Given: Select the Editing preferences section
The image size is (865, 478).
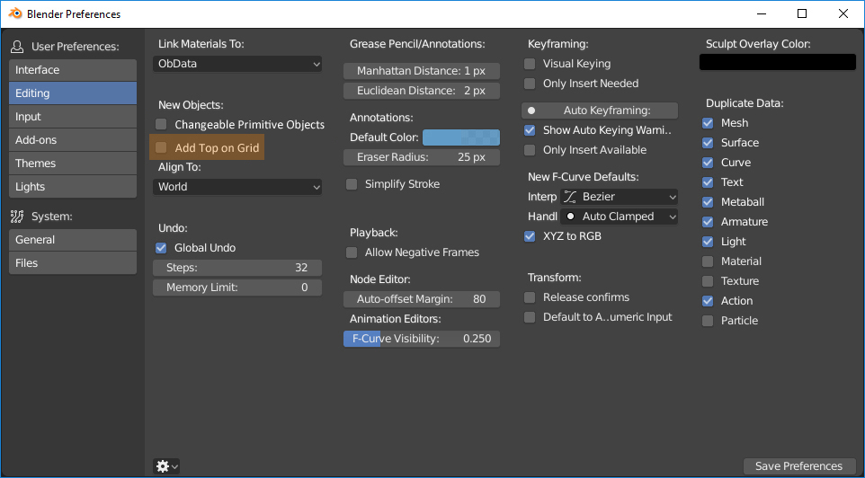Looking at the screenshot, I should pyautogui.click(x=73, y=93).
